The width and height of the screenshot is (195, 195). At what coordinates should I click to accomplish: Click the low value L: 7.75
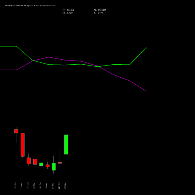pyautogui.click(x=99, y=13)
